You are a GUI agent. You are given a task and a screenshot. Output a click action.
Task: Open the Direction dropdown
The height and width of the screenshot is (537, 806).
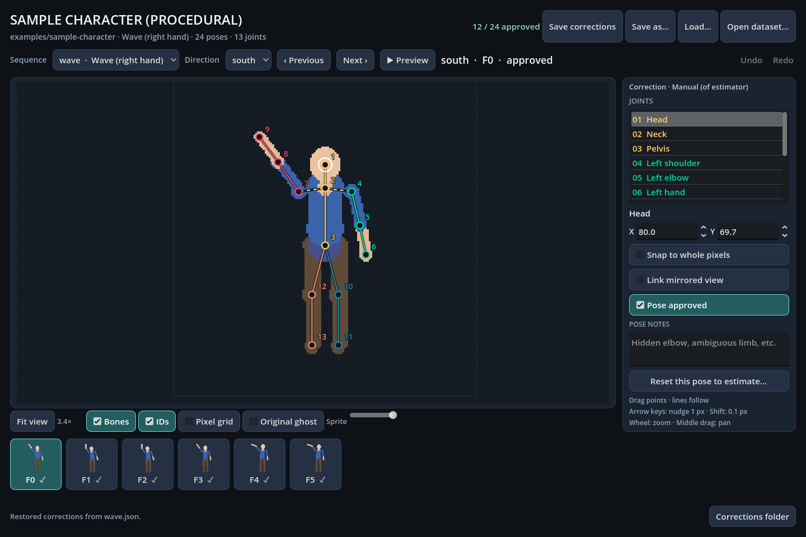249,60
